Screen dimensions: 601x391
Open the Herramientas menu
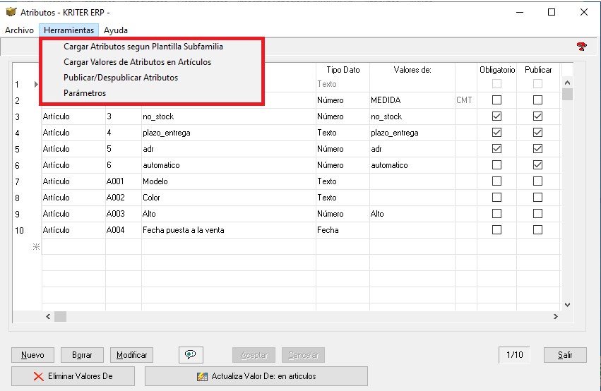point(69,30)
